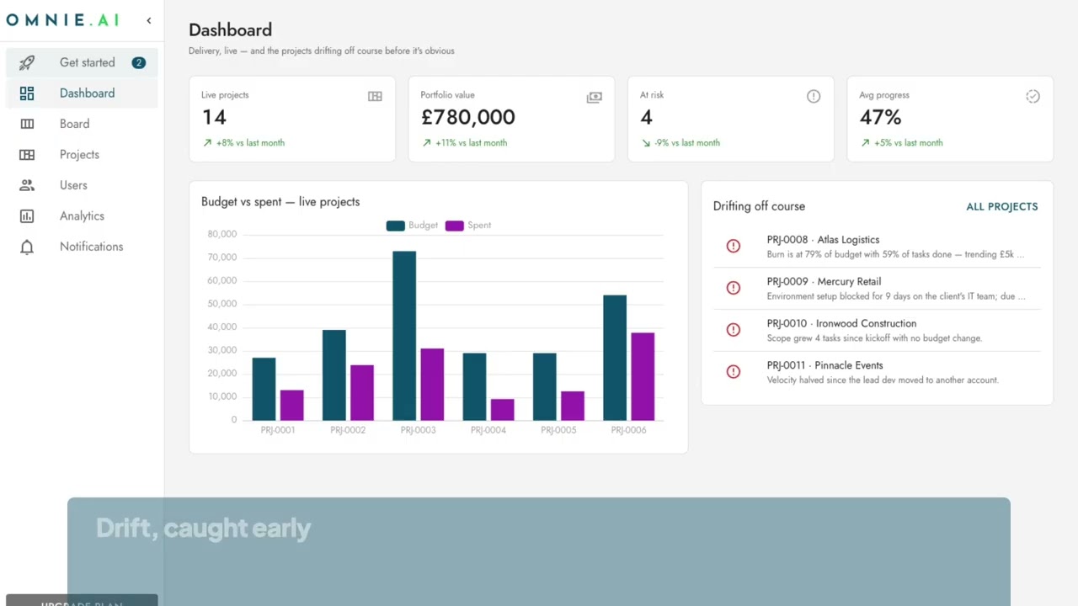1078x606 pixels.
Task: Open PRJ-0010 · Ironwood Construction entry
Action: pyautogui.click(x=877, y=331)
